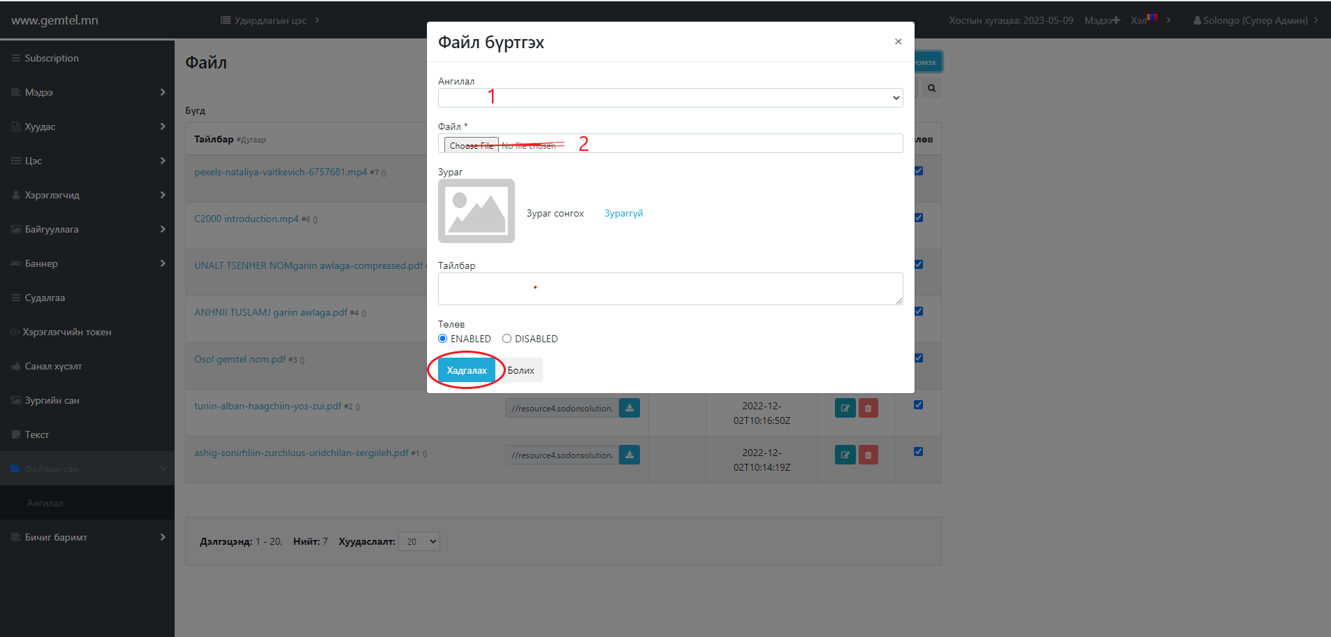
Task: Select the DISABLED radio option
Action: point(507,339)
